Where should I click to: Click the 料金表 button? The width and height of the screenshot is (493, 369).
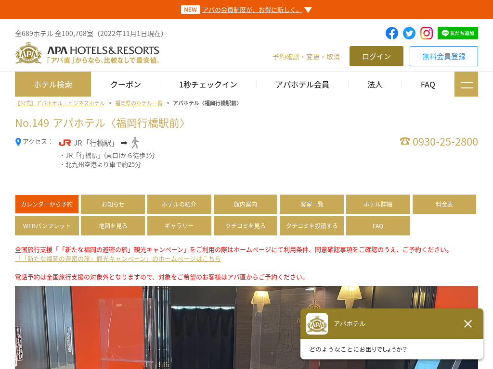point(444,204)
